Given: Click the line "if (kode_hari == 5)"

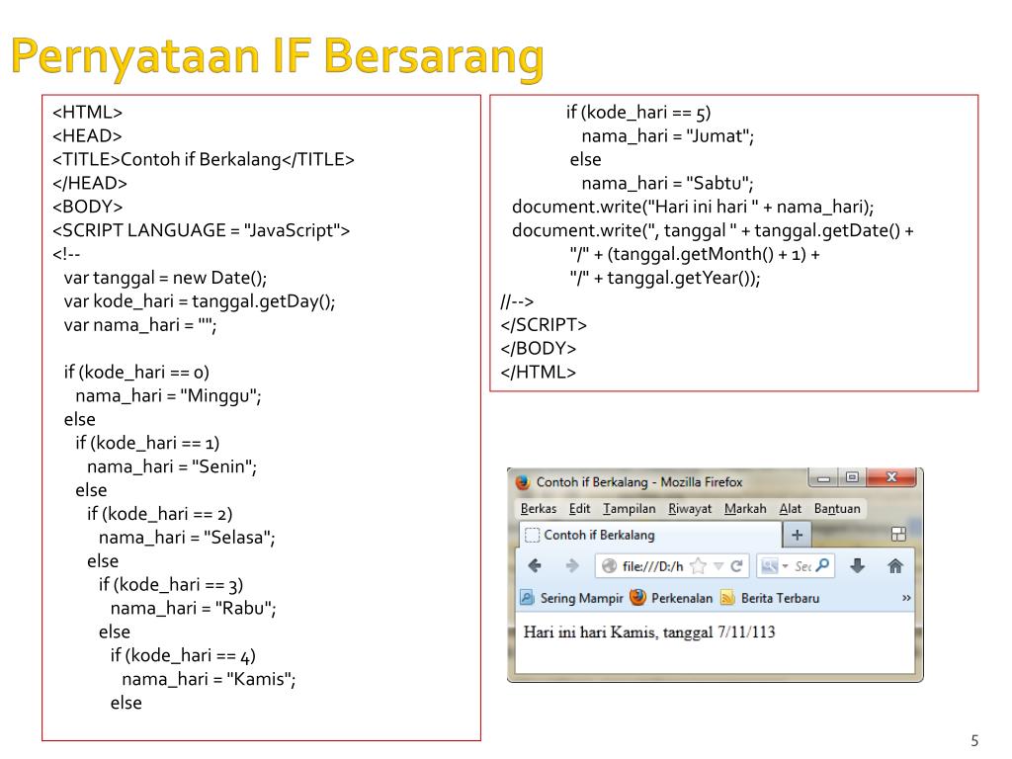Looking at the screenshot, I should [x=638, y=113].
